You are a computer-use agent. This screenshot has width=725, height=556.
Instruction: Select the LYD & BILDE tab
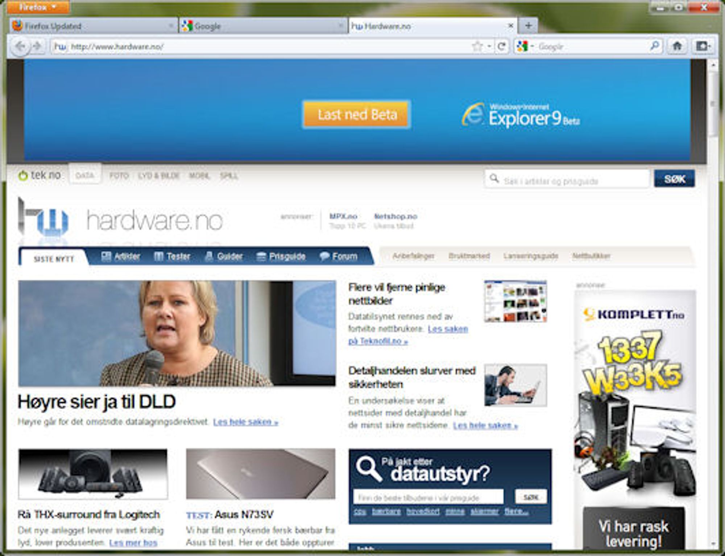click(159, 176)
